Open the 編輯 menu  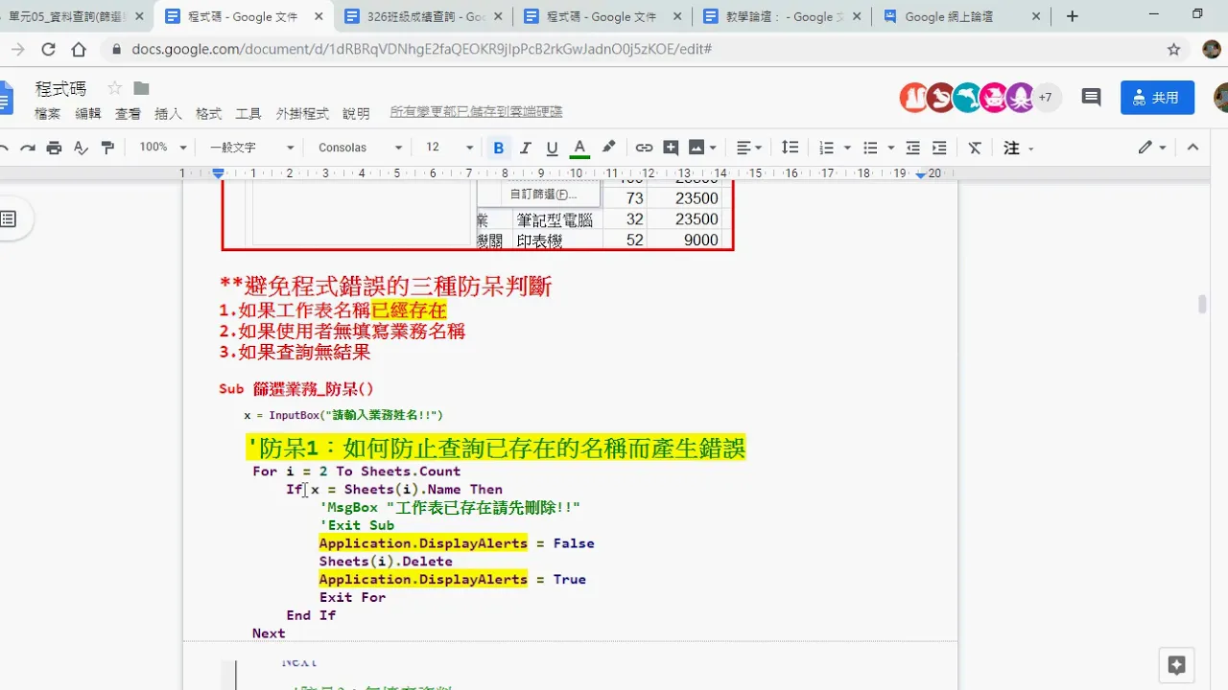click(88, 113)
